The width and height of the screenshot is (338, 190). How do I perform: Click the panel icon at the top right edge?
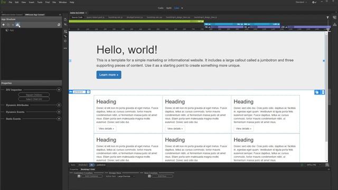point(334,17)
